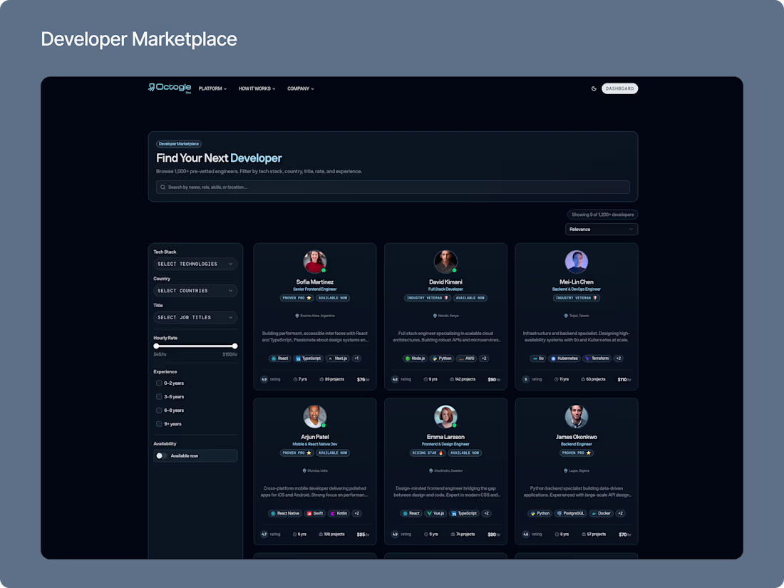This screenshot has width=784, height=588.
Task: Click the React Native tag on Arjun Patel's card
Action: [x=285, y=513]
